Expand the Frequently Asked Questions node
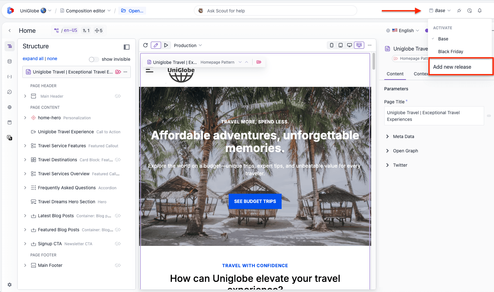The width and height of the screenshot is (494, 292). point(25,188)
